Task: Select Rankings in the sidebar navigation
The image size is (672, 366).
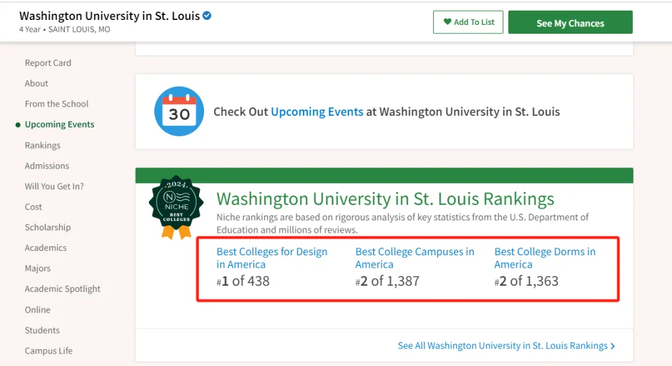Action: pos(42,145)
